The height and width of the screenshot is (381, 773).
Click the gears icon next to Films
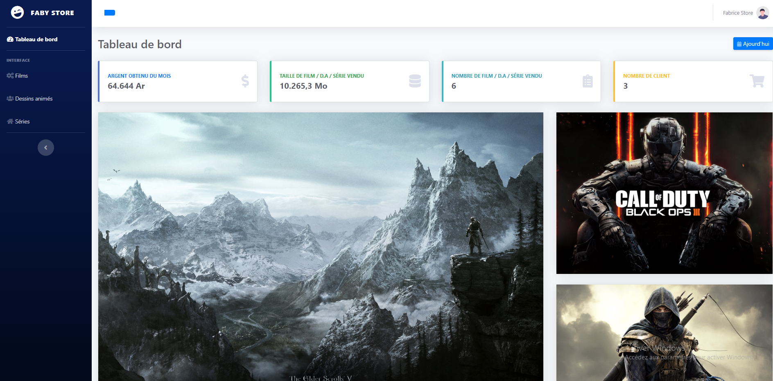tap(10, 76)
